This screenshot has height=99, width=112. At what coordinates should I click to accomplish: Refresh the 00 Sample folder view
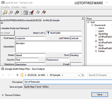pyautogui.click(x=83, y=75)
